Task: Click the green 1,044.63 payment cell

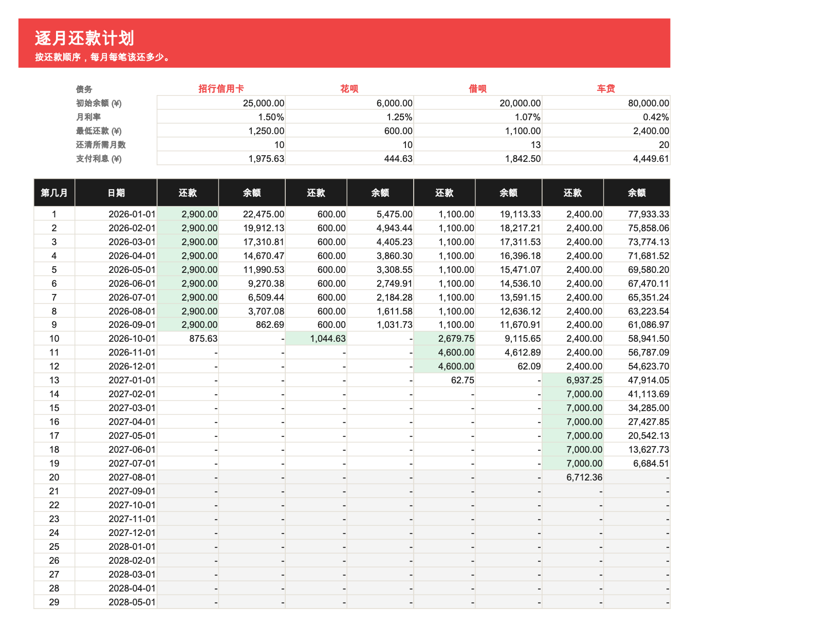Action: click(x=316, y=338)
